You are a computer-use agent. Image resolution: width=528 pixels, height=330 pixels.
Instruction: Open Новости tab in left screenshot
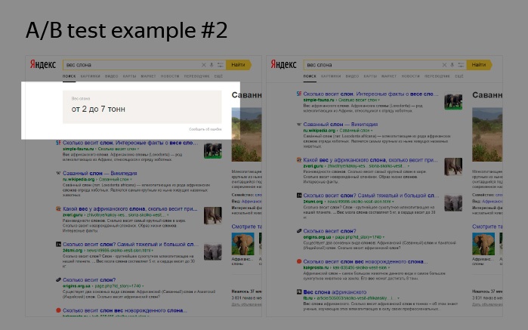[170, 76]
